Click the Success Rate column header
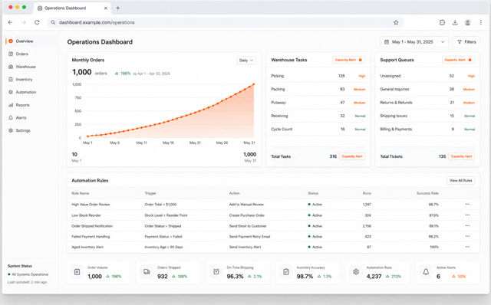Image resolution: width=491 pixels, height=305 pixels. coord(427,193)
